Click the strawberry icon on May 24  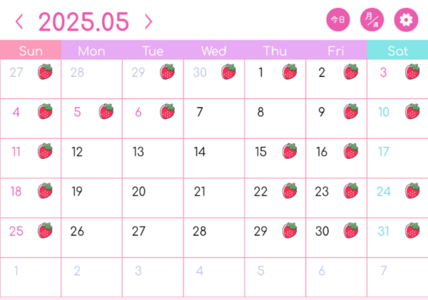pos(412,191)
